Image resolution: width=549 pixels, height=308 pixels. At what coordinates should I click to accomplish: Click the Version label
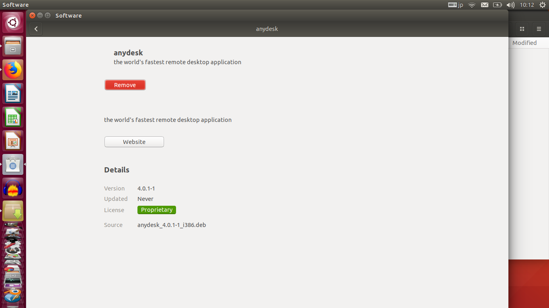pyautogui.click(x=114, y=188)
